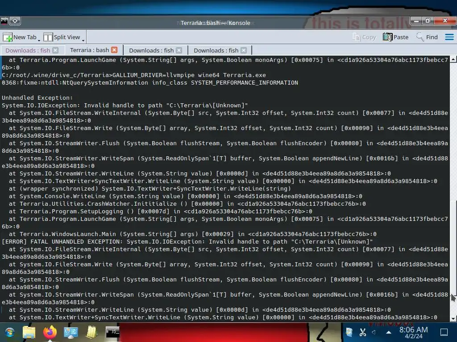Close the Konsole window with red X
This screenshot has width=457, height=342.
445,21
